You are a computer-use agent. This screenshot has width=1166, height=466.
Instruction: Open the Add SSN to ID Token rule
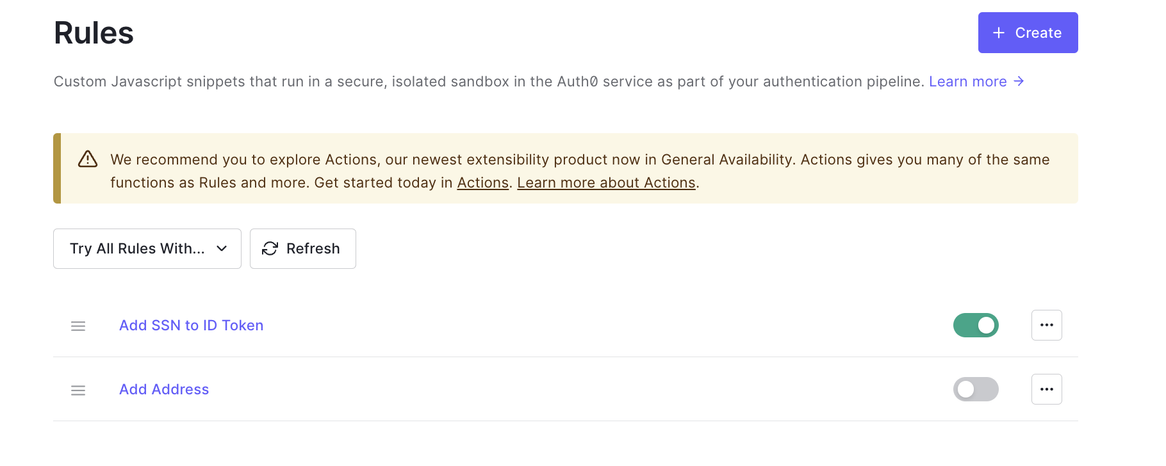191,325
